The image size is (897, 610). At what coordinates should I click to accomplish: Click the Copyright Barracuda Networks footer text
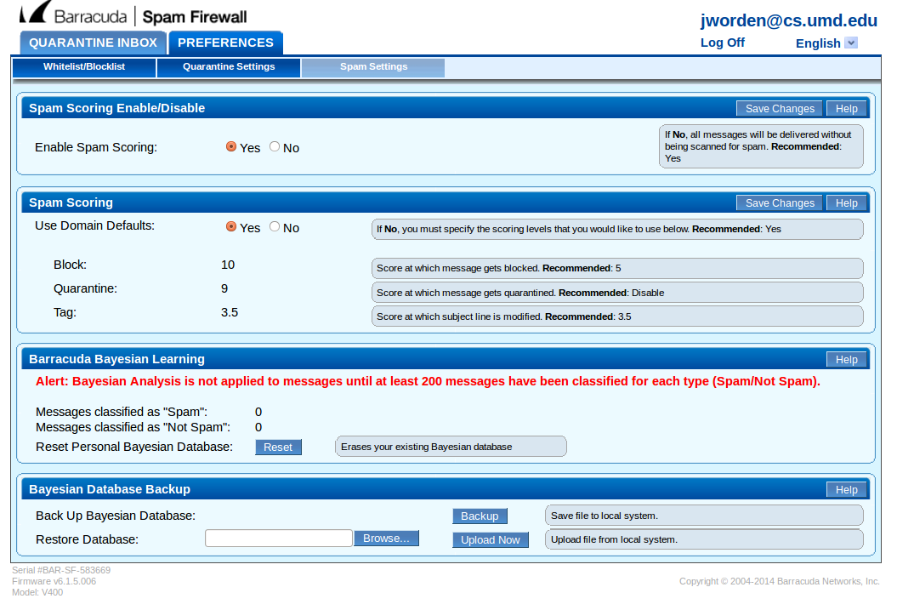pyautogui.click(x=779, y=581)
